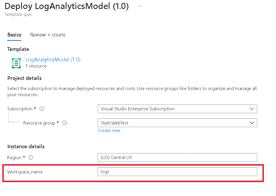Expand the Resource group dropdown
The image size is (276, 196).
click(x=177, y=123)
